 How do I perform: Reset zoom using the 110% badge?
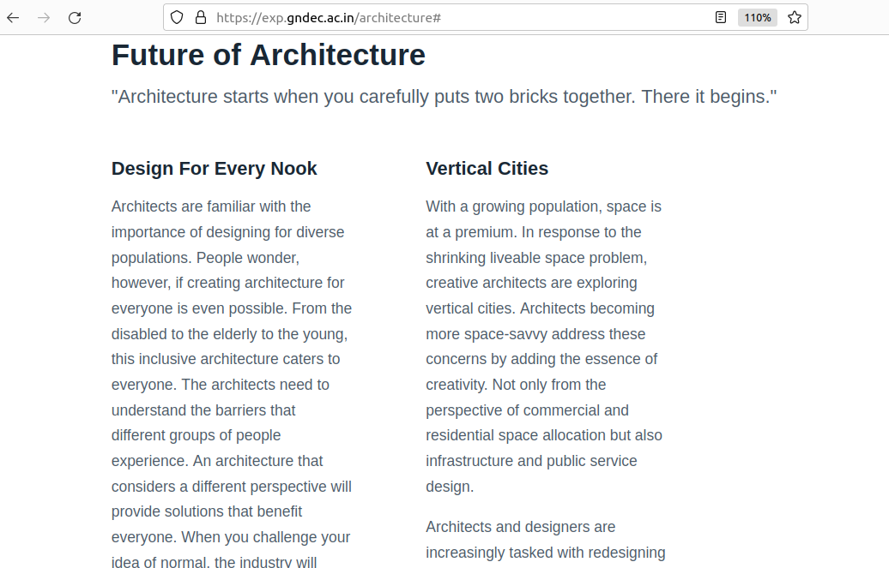757,17
